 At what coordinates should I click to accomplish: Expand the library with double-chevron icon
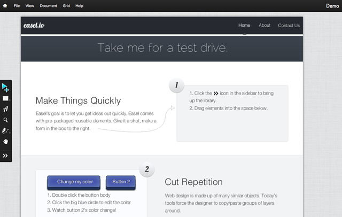click(5, 156)
